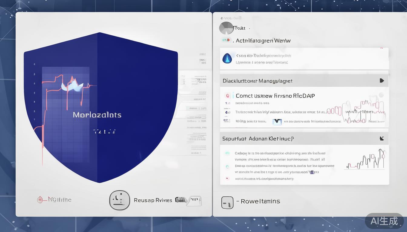Collapse the Sspurfuot Adanan section arrow
Image resolution: width=407 pixels, height=232 pixels.
[x=382, y=139]
